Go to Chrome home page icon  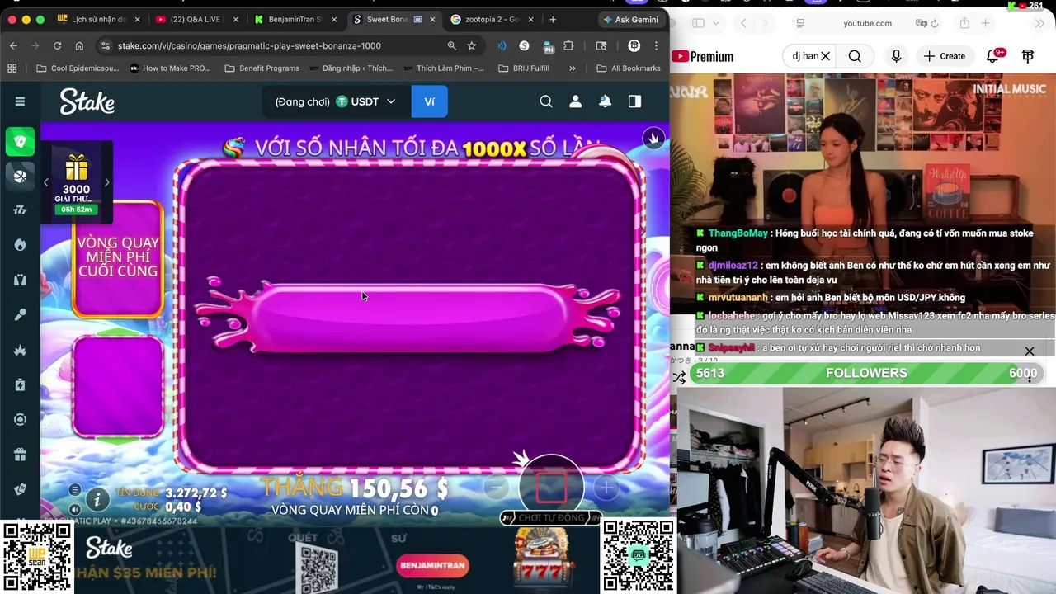[x=79, y=45]
